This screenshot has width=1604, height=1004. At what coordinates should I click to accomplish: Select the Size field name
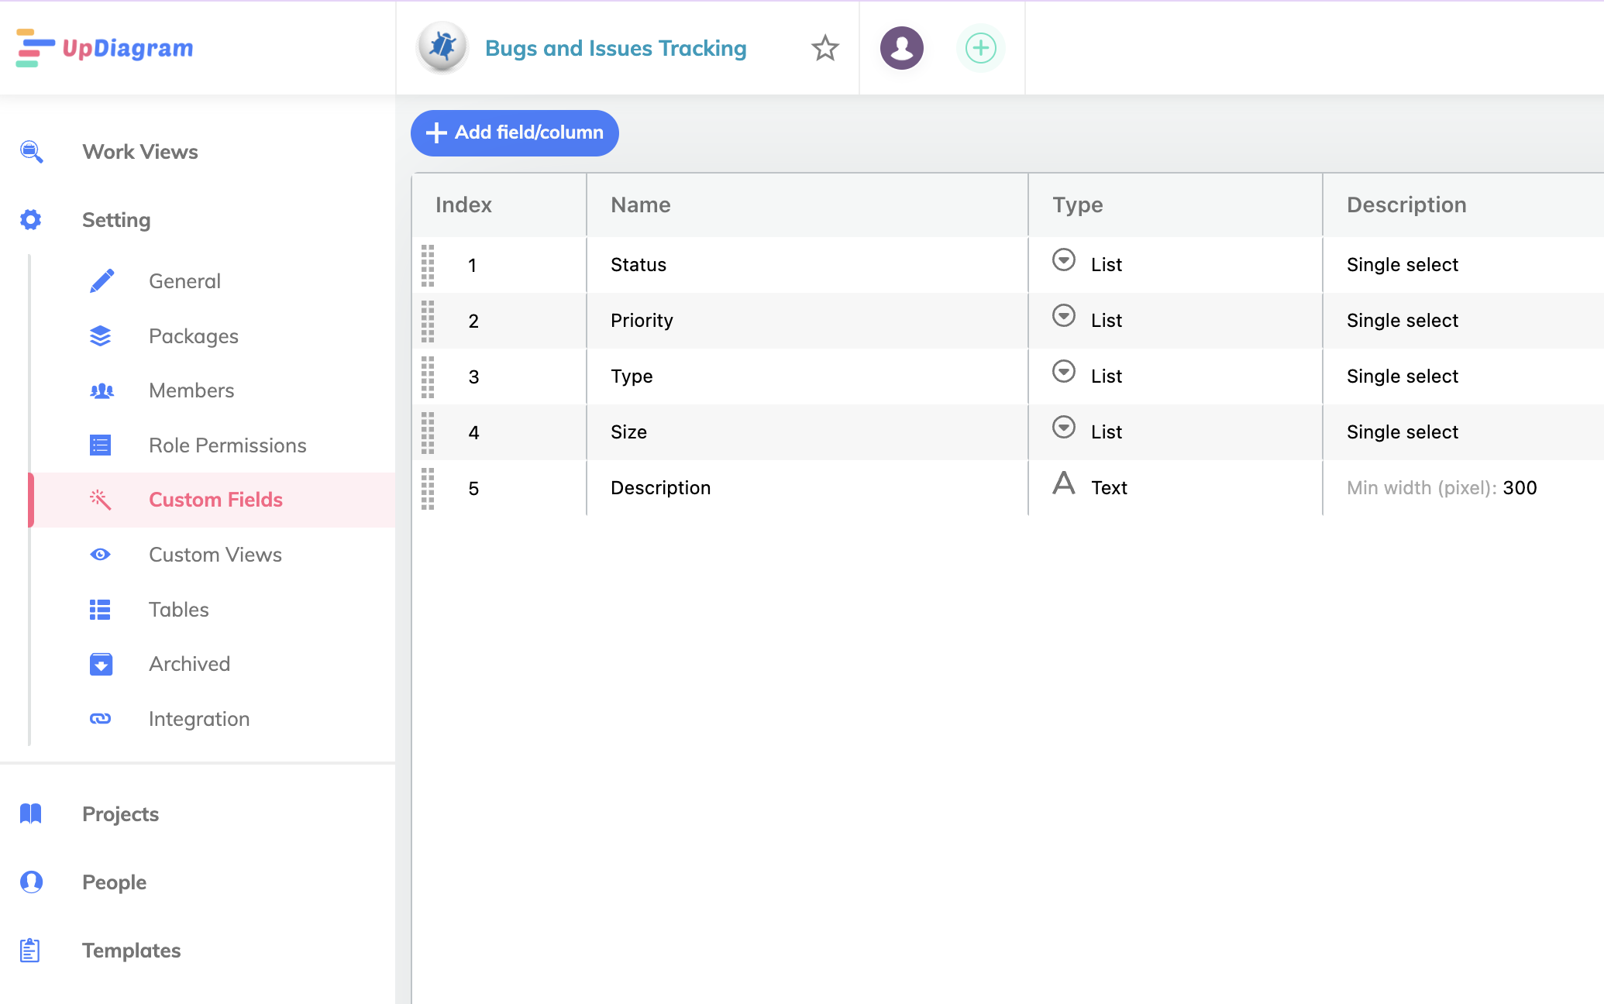(628, 432)
